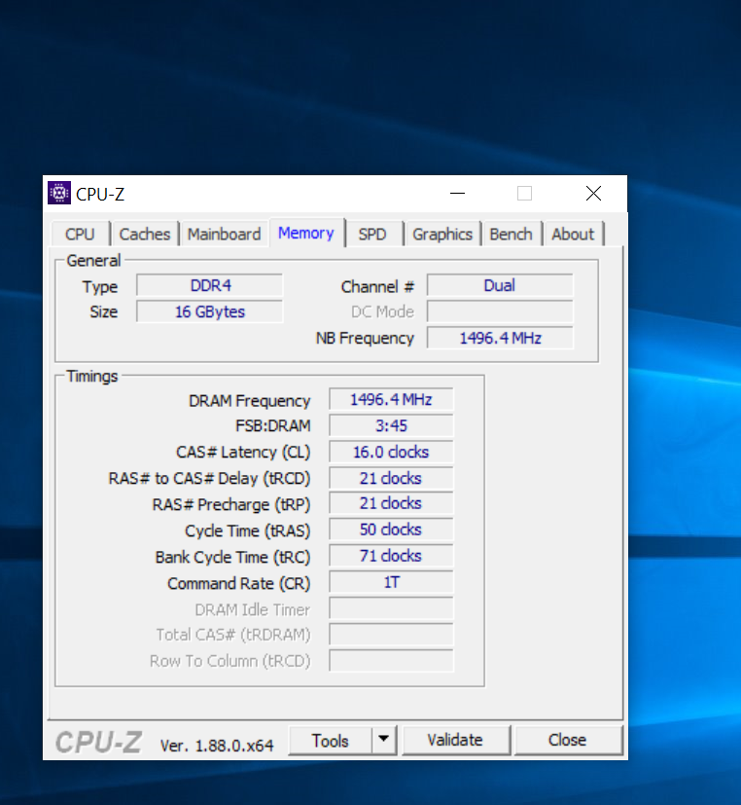Screen dimensions: 741x805
Task: Click the CPU-Z title text
Action: (x=100, y=194)
